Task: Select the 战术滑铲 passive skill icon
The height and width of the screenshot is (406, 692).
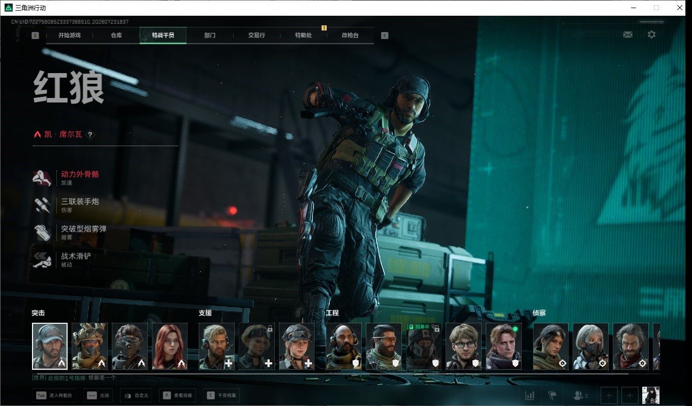Action: click(43, 260)
